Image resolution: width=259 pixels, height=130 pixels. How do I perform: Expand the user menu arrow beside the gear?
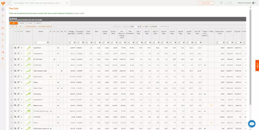pos(256,3)
